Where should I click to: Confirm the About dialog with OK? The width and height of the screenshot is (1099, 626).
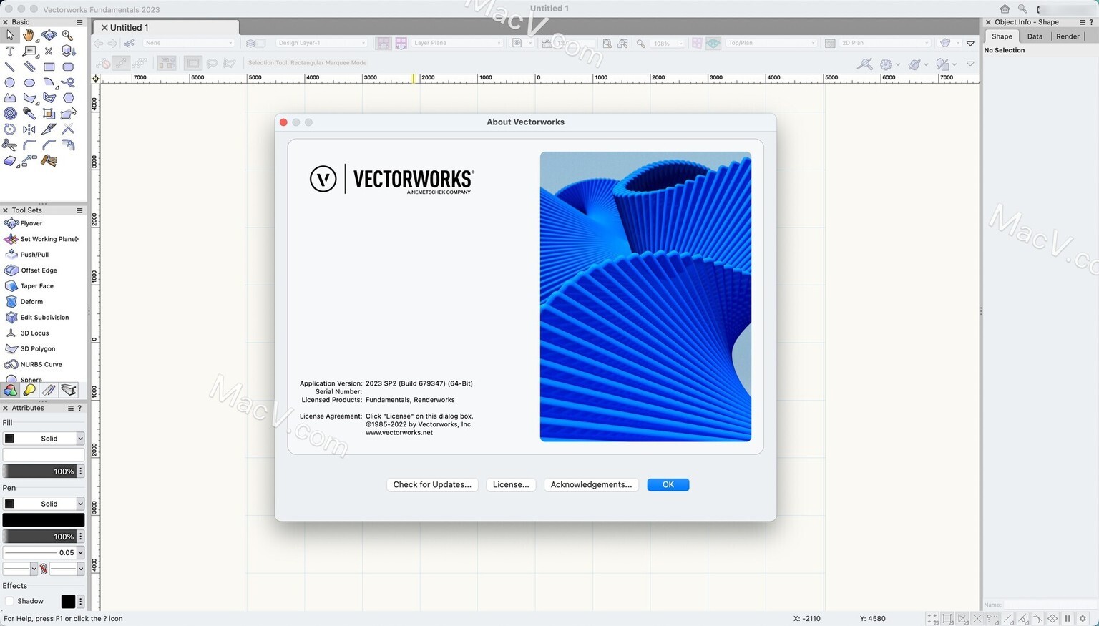(668, 485)
